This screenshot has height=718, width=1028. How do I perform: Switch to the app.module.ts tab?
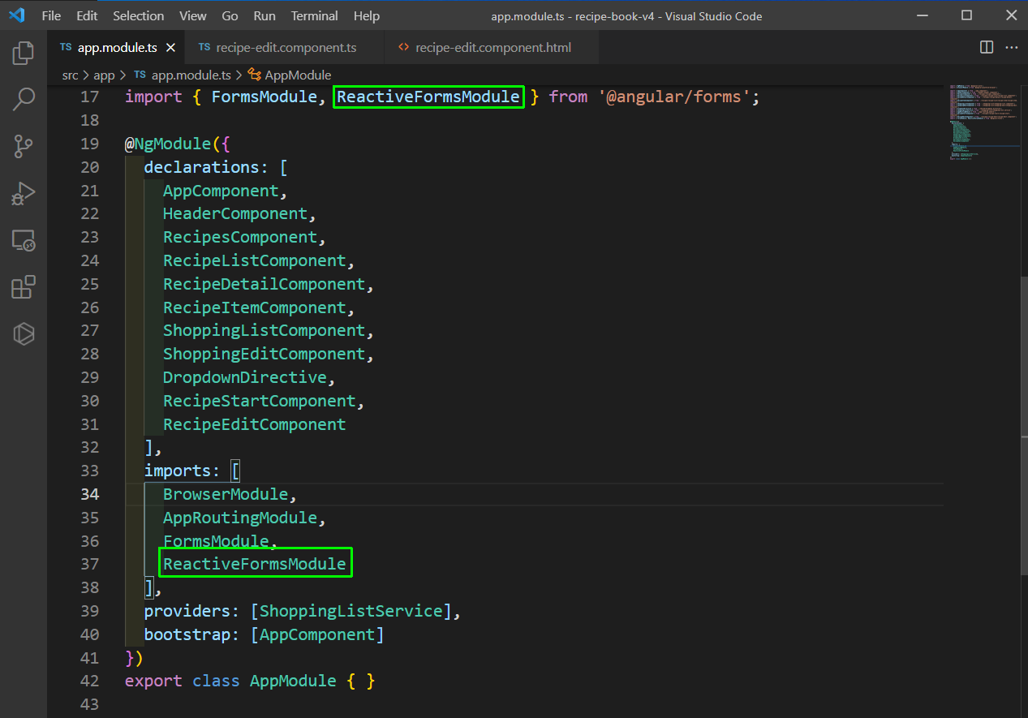[x=116, y=48]
